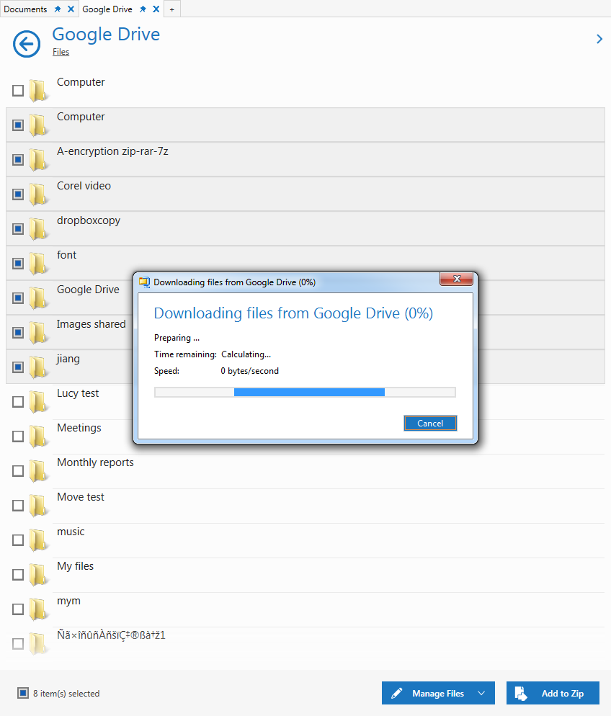Click the Add to Zip button
The height and width of the screenshot is (716, 611).
point(553,693)
